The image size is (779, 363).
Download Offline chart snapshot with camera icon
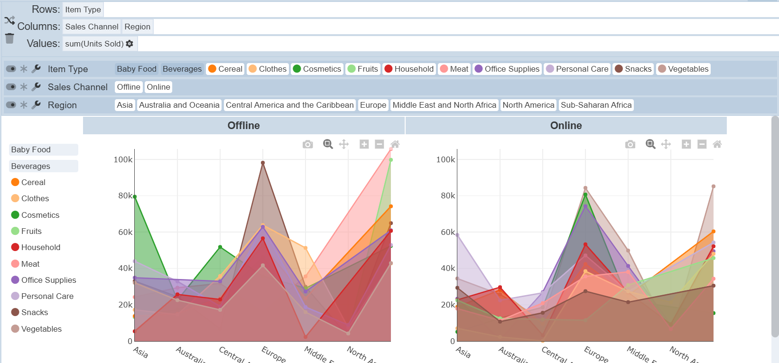tap(308, 144)
